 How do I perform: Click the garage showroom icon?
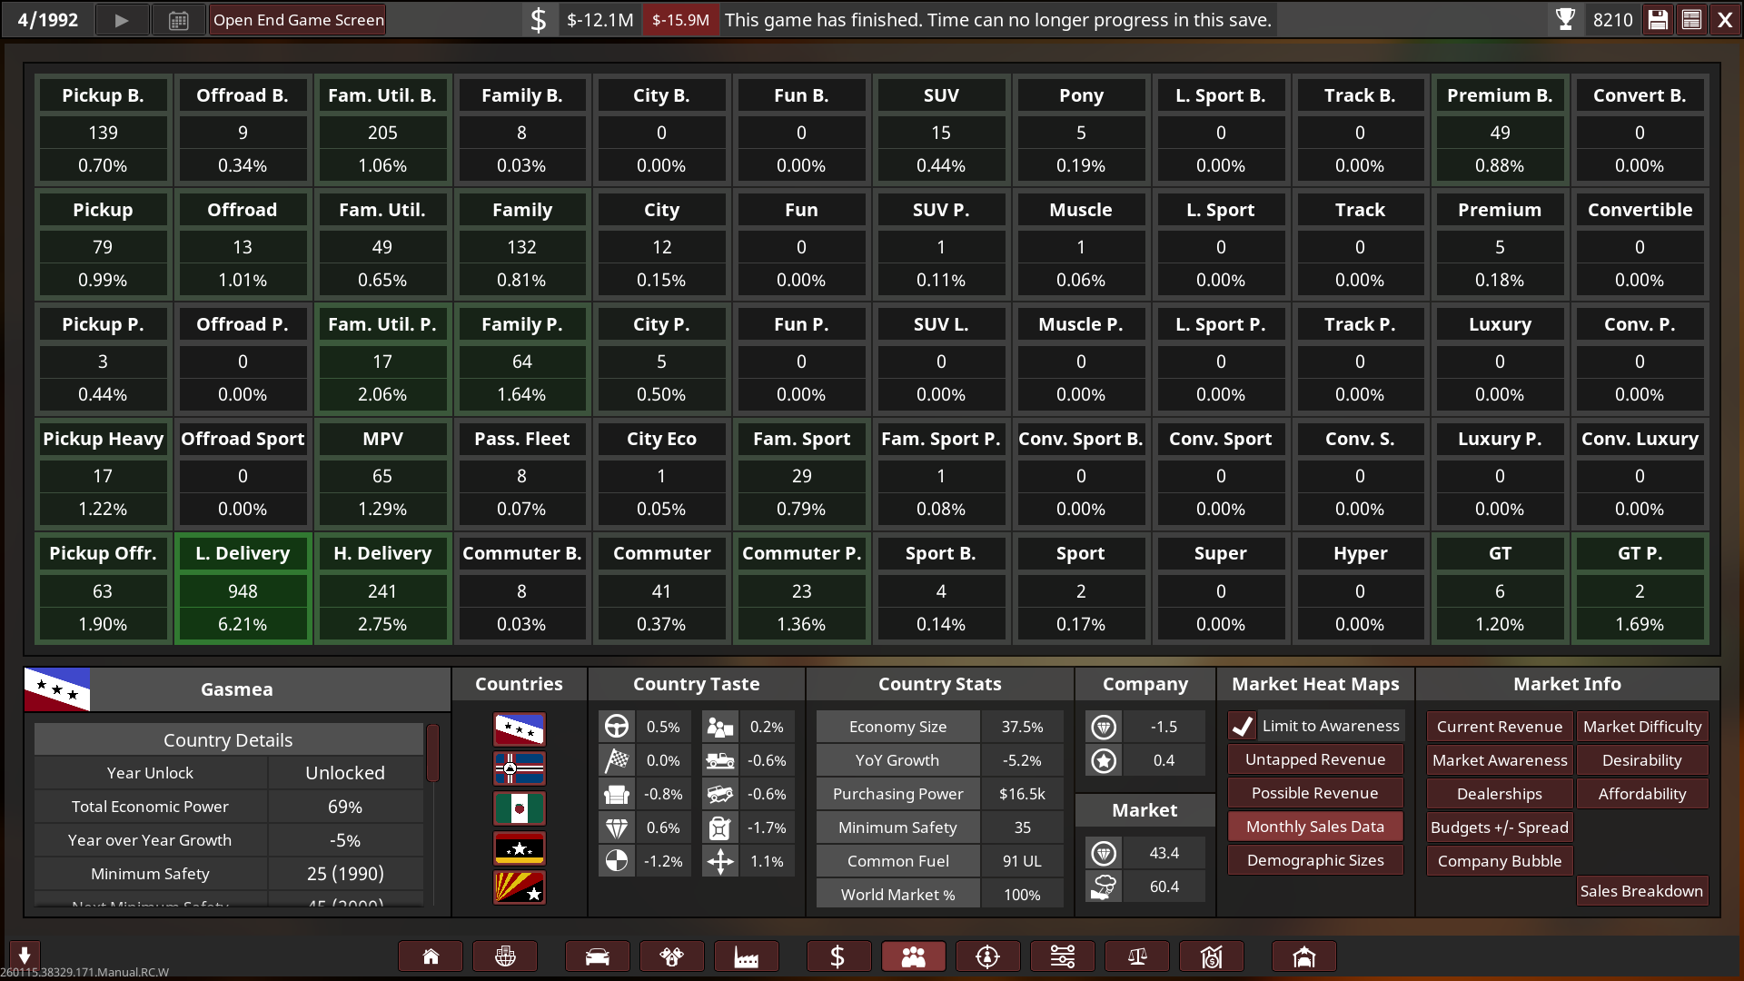point(1303,956)
